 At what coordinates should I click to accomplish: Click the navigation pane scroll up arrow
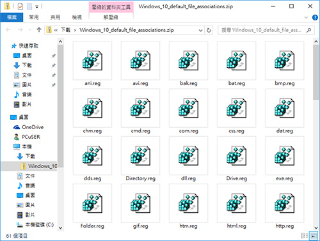pos(60,42)
